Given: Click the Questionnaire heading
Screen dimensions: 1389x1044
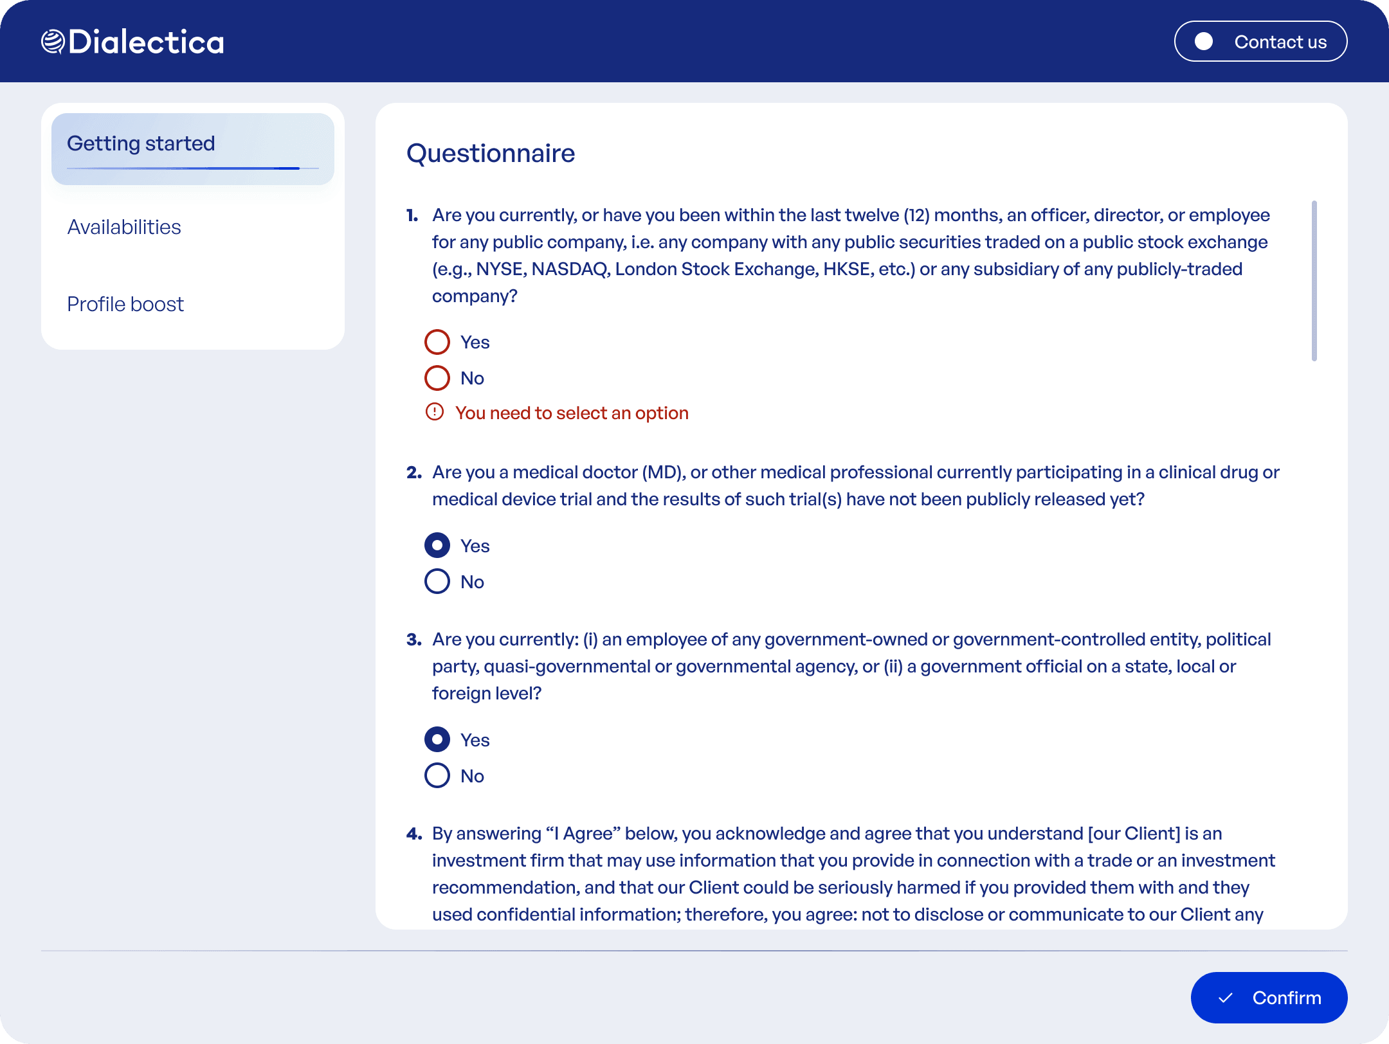Looking at the screenshot, I should [491, 153].
